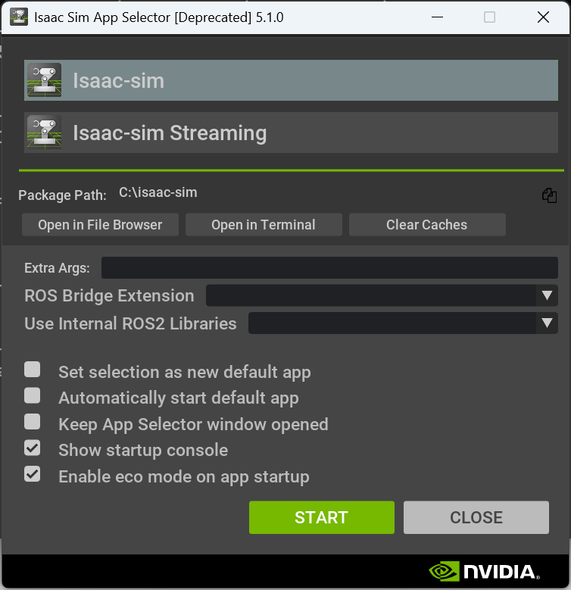The width and height of the screenshot is (571, 590).
Task: Click the Clear Caches button
Action: [x=427, y=225]
